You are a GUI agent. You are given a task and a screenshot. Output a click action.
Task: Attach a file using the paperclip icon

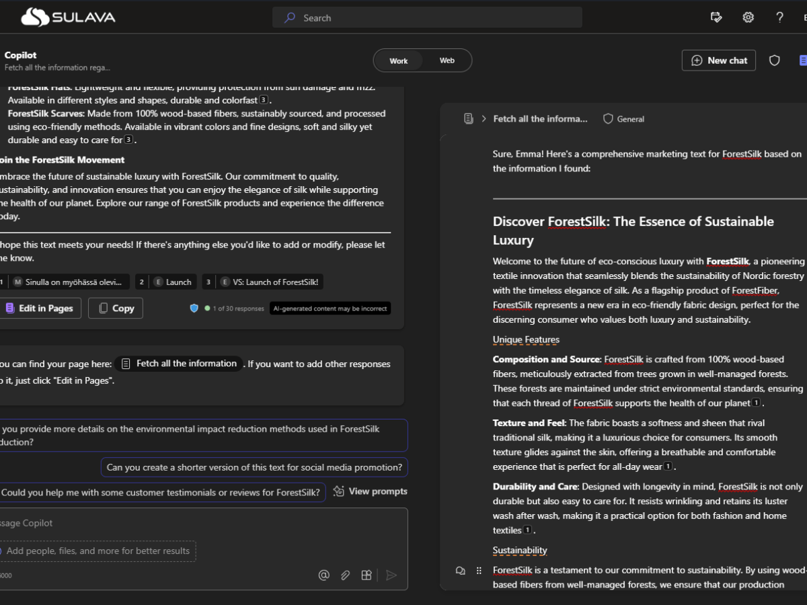[x=345, y=575]
